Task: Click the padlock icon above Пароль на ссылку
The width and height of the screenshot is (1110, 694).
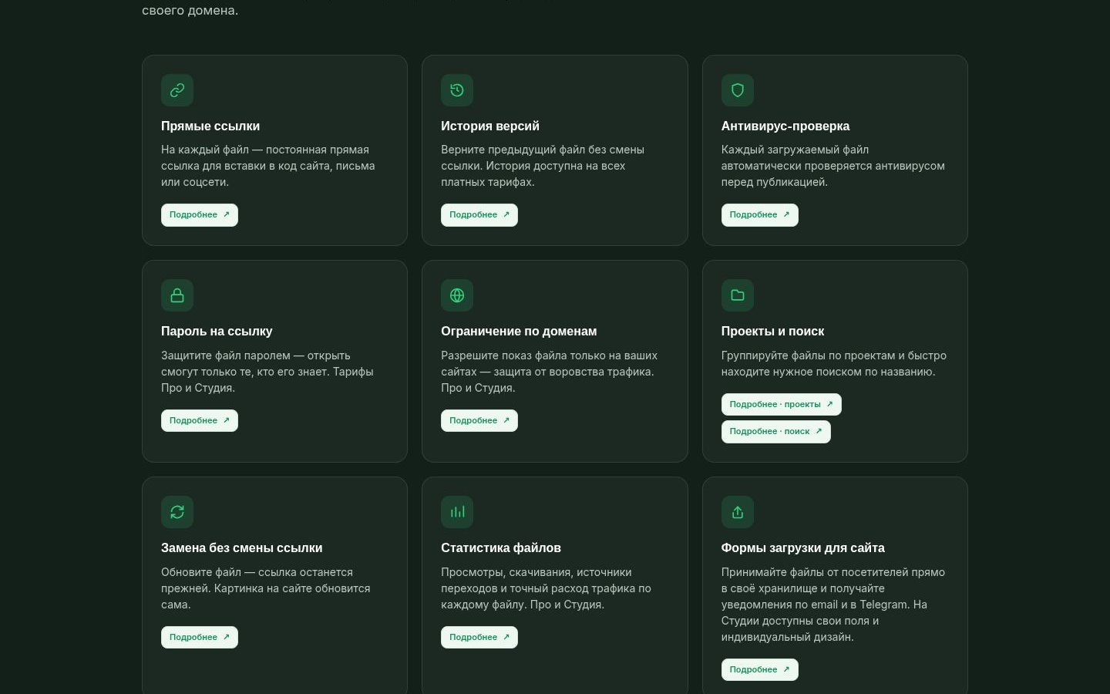Action: [177, 295]
